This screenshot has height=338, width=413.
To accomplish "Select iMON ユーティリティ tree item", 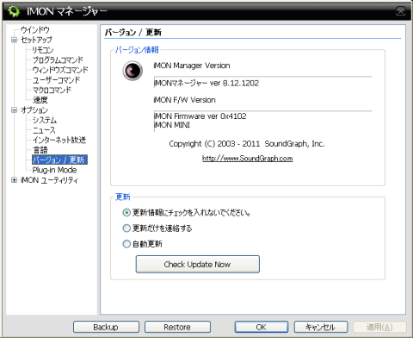I will click(x=49, y=180).
